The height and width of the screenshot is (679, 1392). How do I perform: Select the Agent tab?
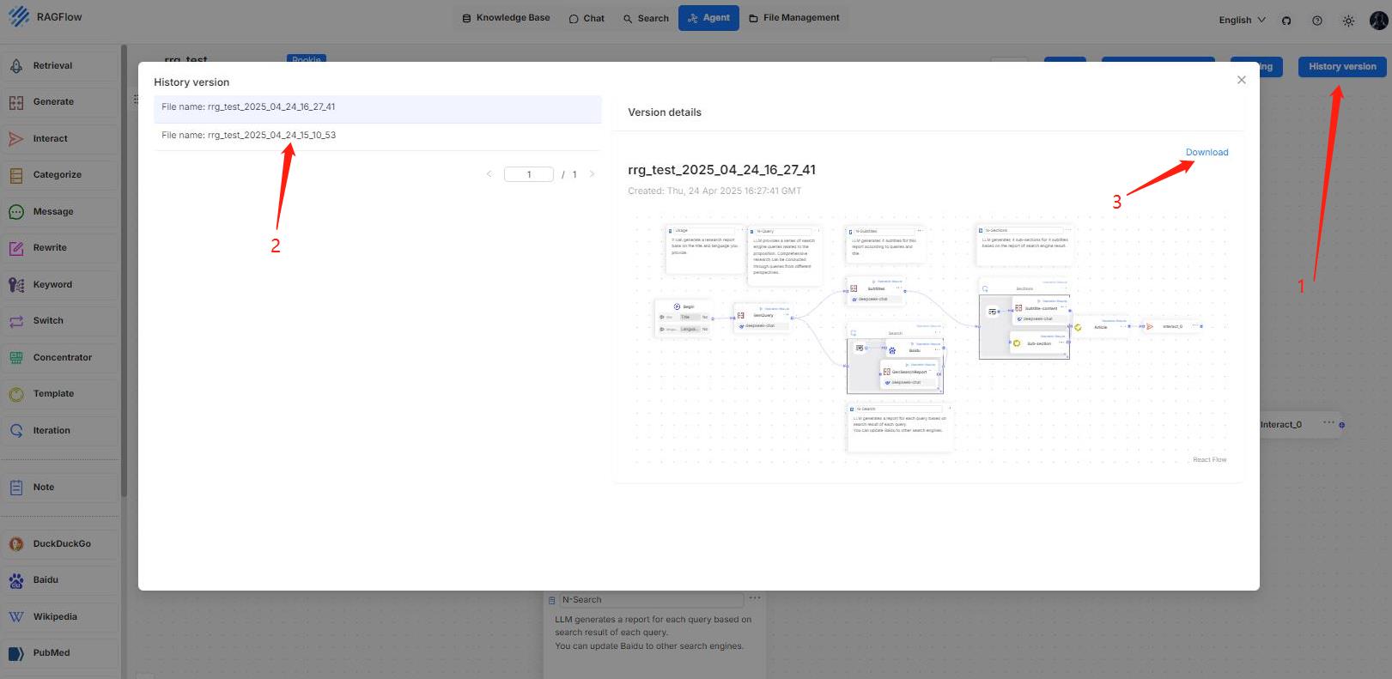(x=708, y=18)
